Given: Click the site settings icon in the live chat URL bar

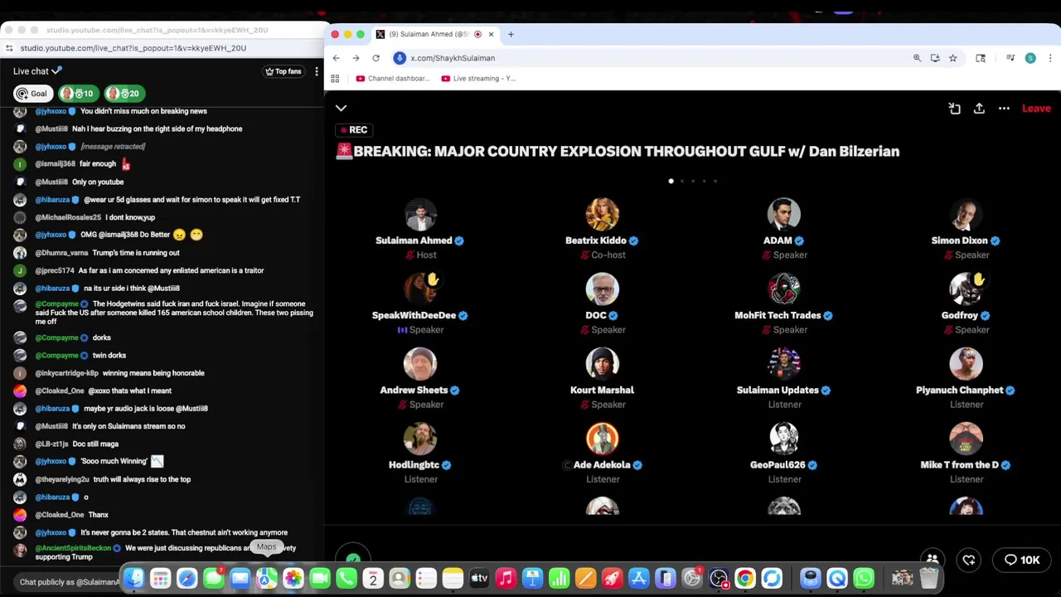Looking at the screenshot, I should point(9,48).
